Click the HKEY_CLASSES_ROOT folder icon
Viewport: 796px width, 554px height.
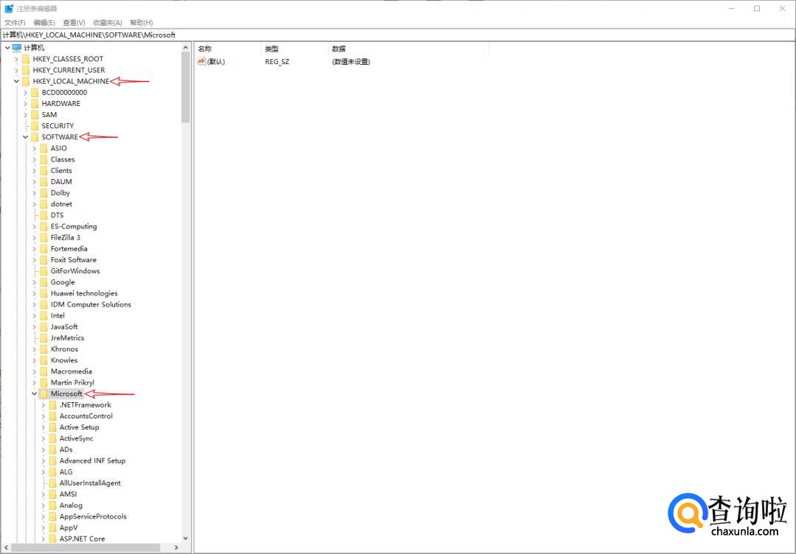coord(26,59)
